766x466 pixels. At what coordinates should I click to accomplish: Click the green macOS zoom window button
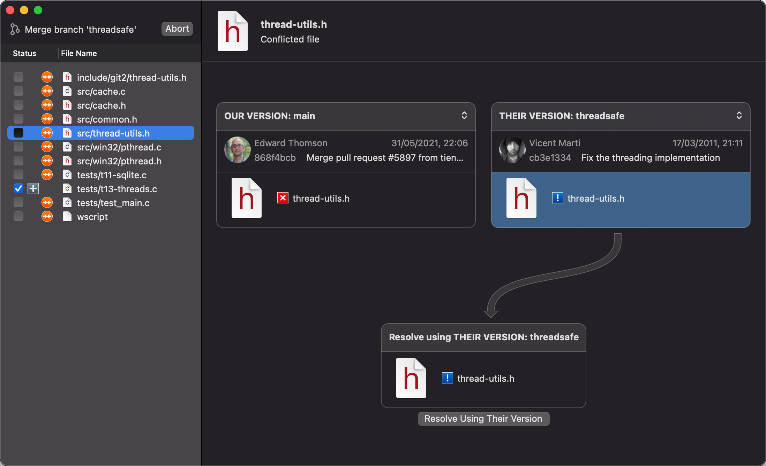(x=38, y=10)
